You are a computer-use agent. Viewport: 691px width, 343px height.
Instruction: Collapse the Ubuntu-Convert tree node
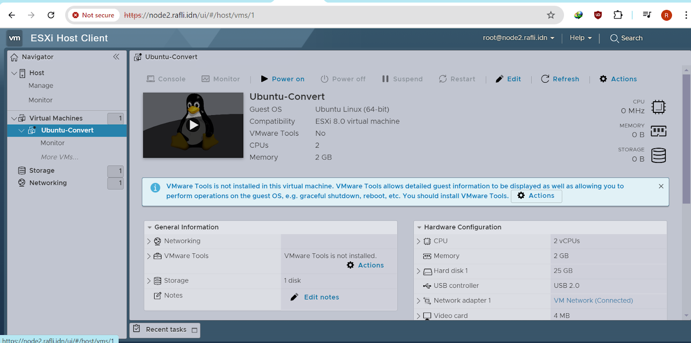pyautogui.click(x=22, y=130)
